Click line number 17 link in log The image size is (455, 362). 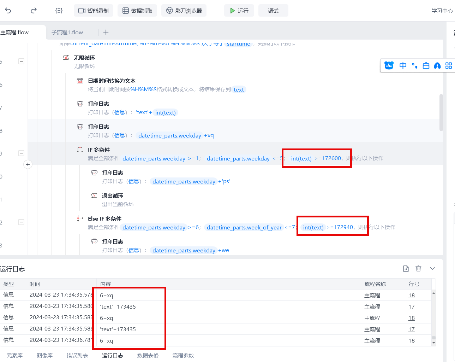coord(412,307)
